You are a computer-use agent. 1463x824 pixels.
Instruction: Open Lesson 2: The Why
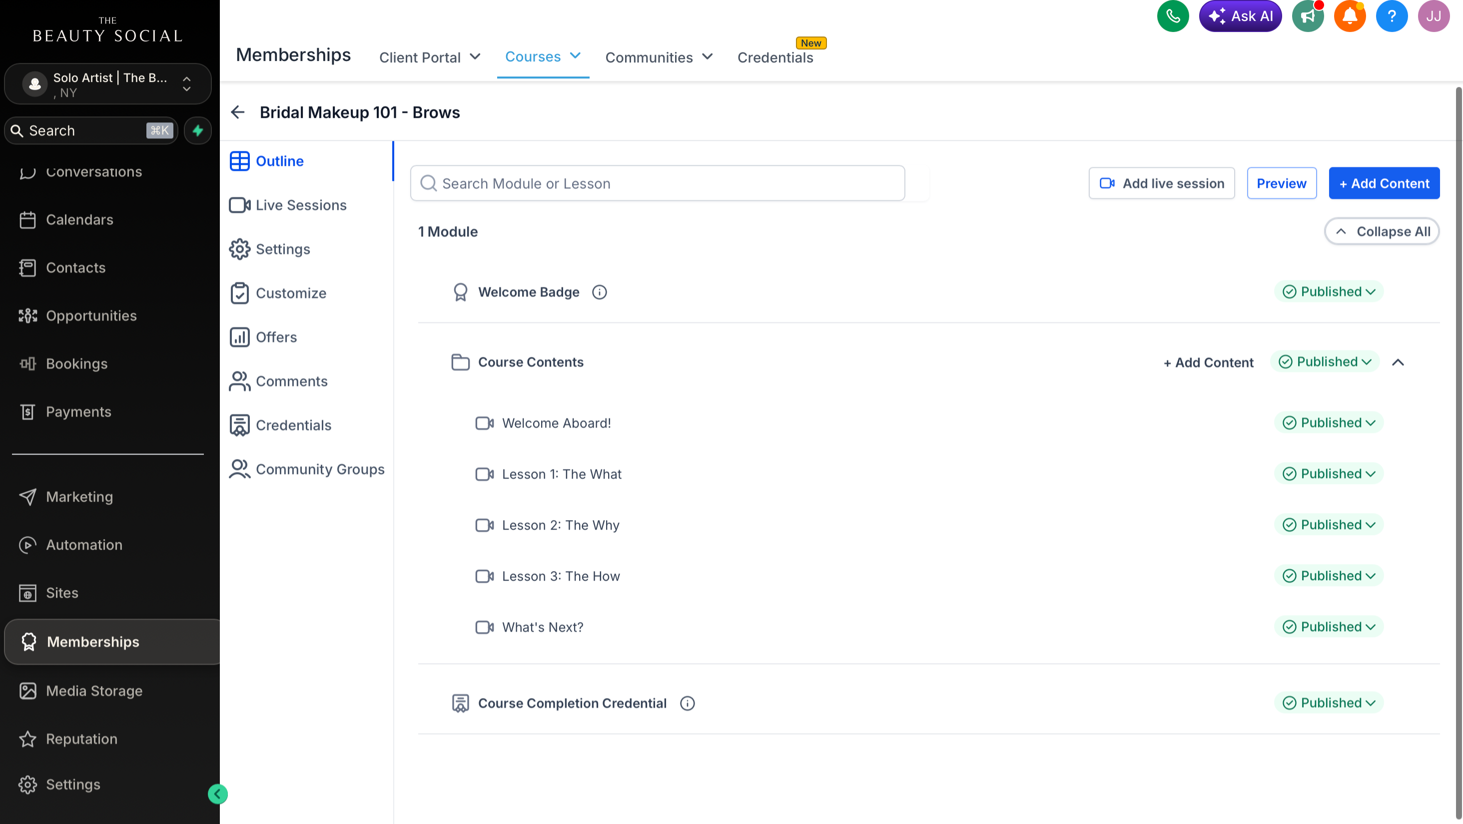(560, 525)
